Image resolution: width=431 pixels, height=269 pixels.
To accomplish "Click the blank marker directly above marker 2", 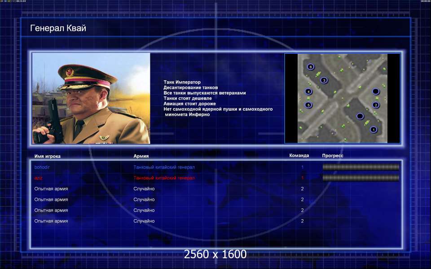I will (x=376, y=91).
